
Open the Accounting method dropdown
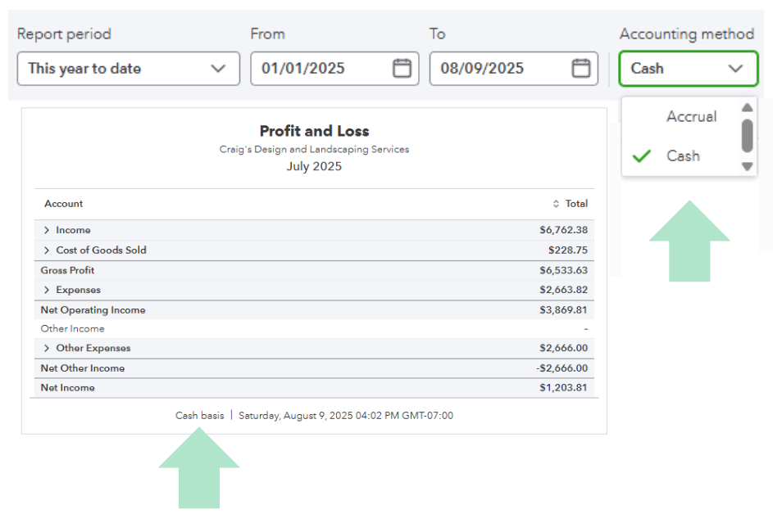pyautogui.click(x=688, y=68)
